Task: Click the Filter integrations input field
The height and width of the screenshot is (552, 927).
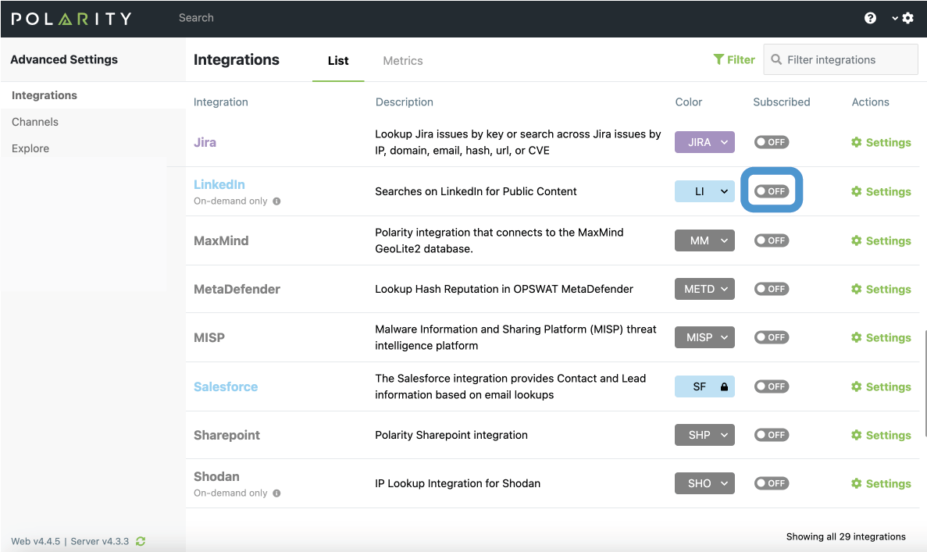Action: coord(847,59)
